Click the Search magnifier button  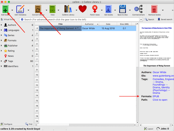(x=149, y=20)
